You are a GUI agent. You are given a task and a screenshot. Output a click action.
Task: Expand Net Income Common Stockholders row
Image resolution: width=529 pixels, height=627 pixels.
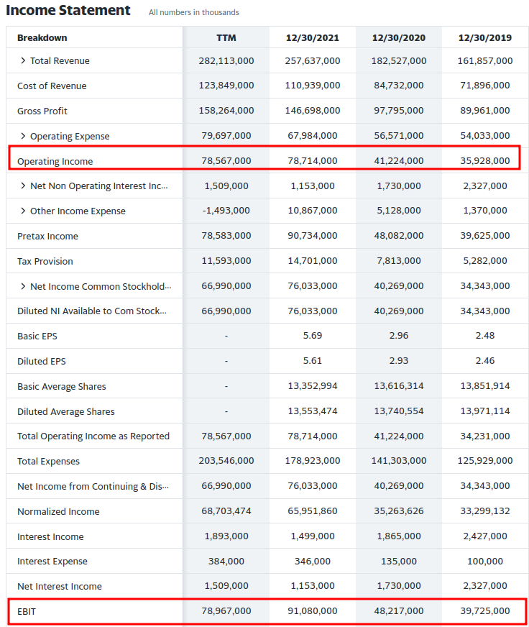(23, 286)
